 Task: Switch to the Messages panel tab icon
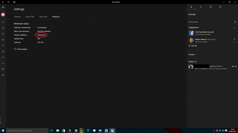[211, 7]
